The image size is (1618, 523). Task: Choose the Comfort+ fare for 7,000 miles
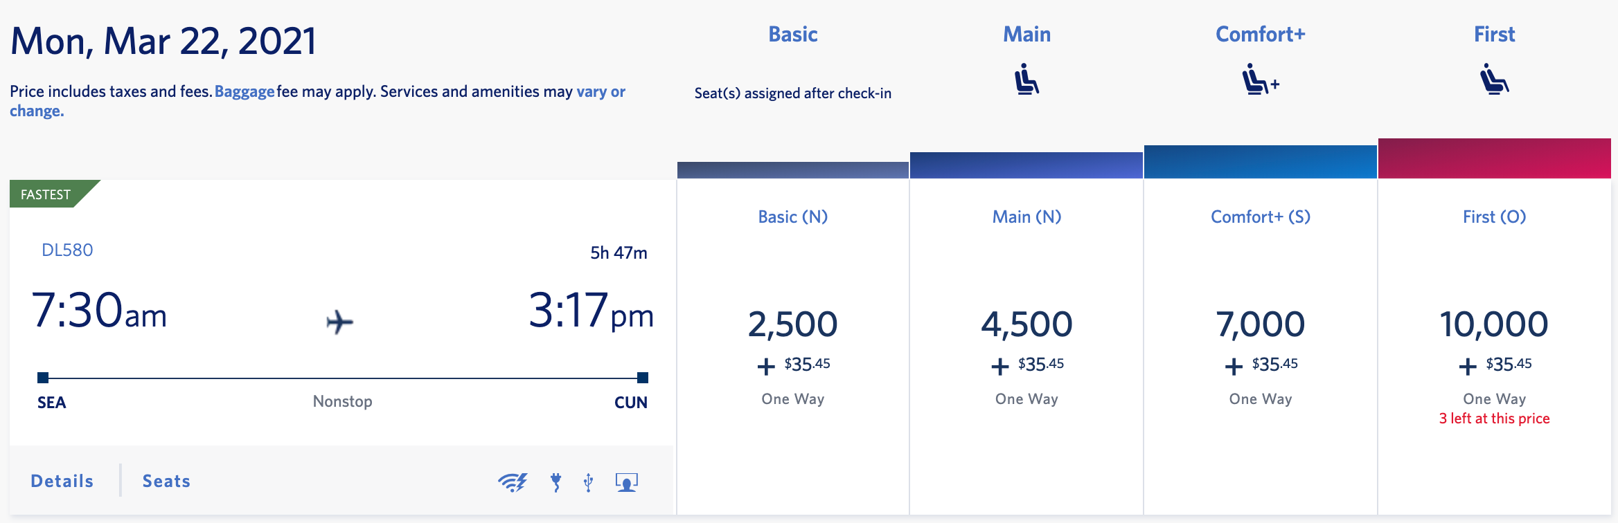coord(1259,322)
